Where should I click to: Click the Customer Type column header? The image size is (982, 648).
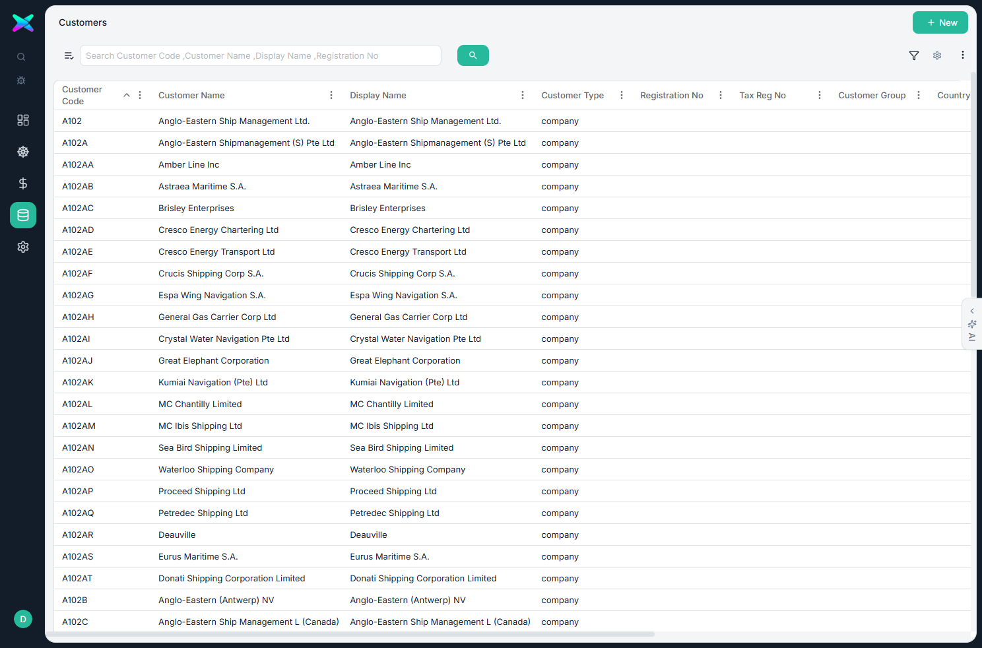[572, 95]
